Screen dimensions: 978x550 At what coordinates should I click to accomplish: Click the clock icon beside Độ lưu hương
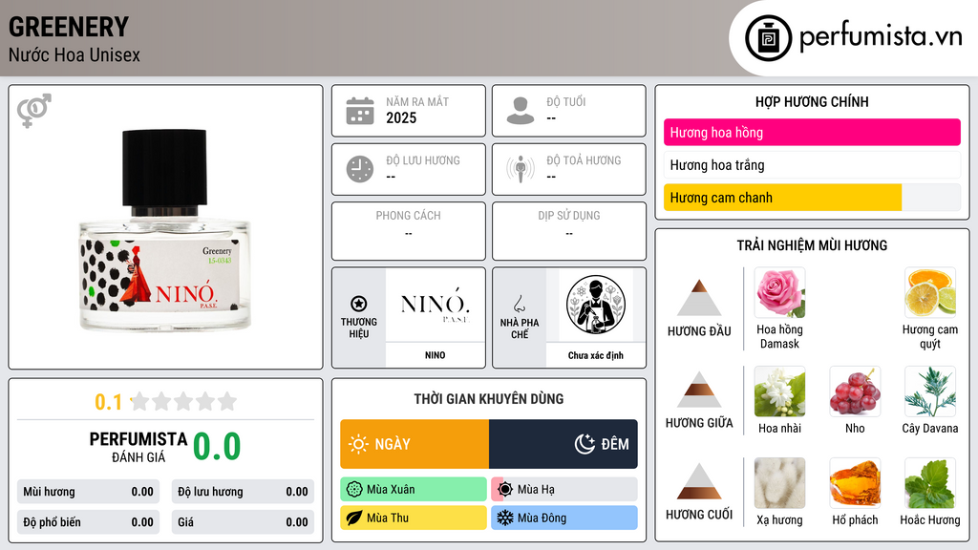tap(360, 169)
